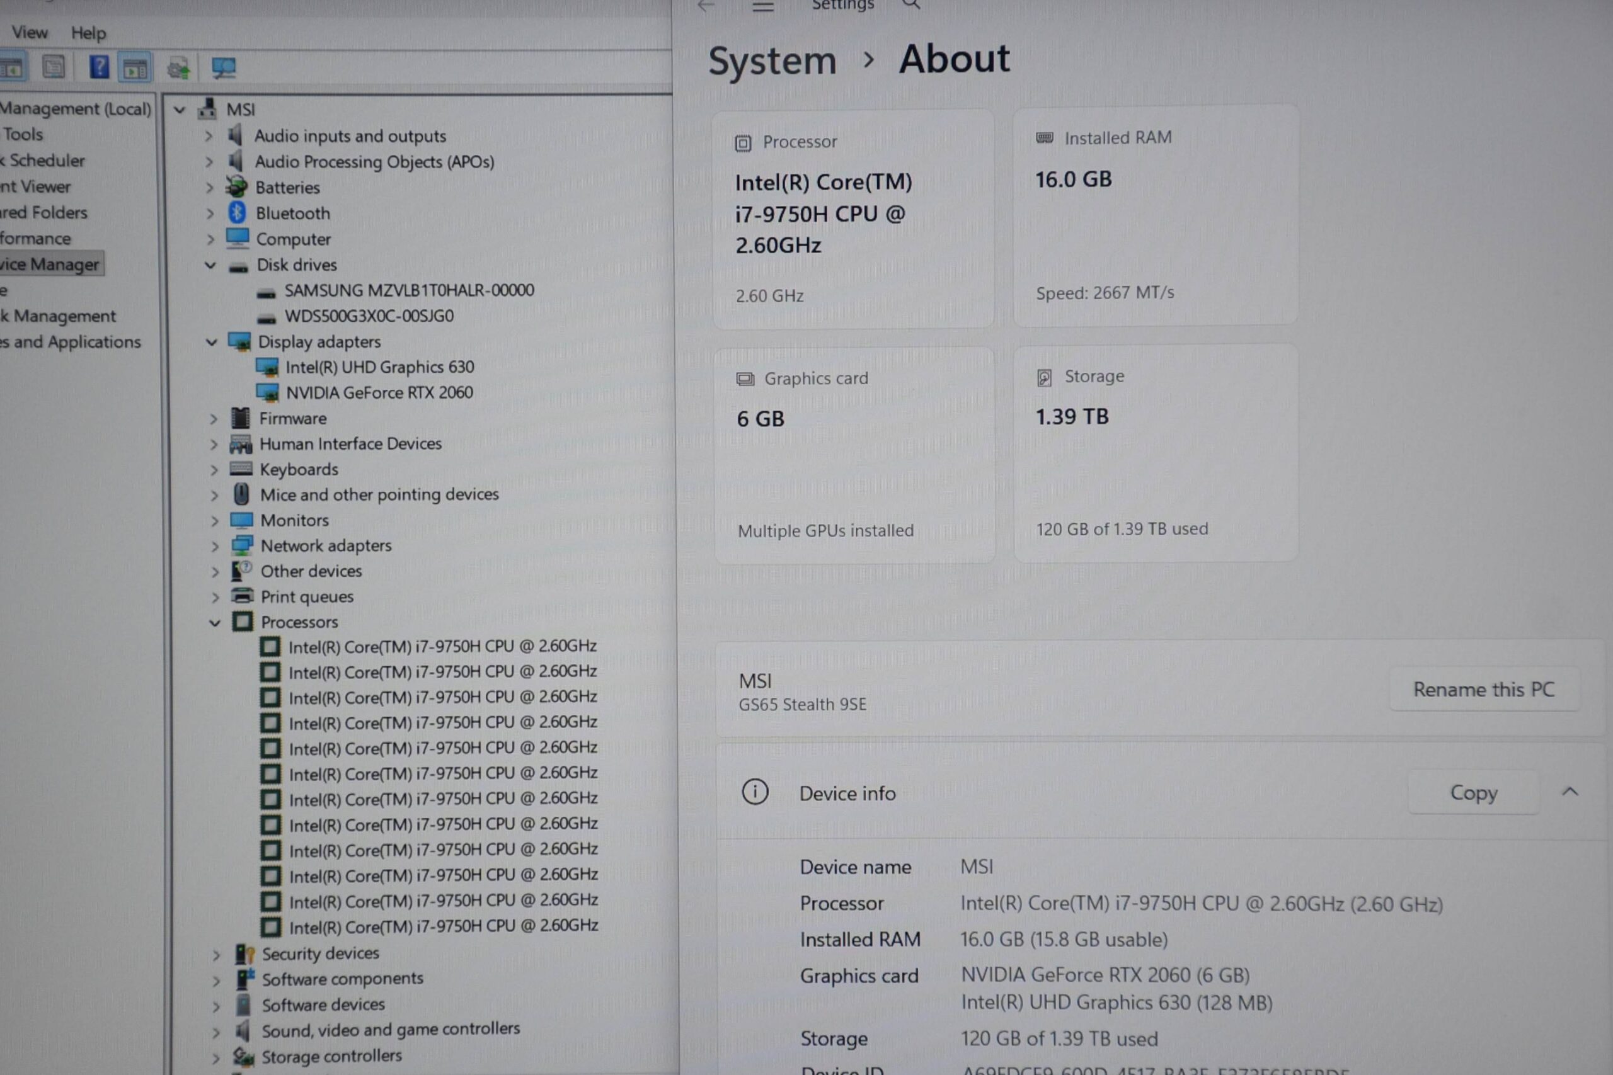This screenshot has height=1075, width=1613.
Task: Toggle the Show/Hide Action Pane toolbar icon
Action: (x=134, y=68)
